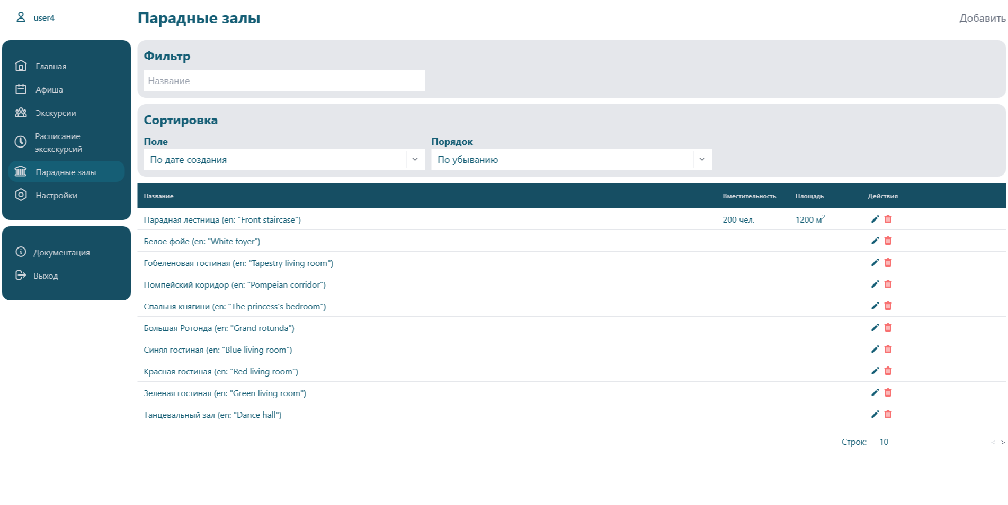Expand the Порядок sort order dropdown

pos(571,159)
